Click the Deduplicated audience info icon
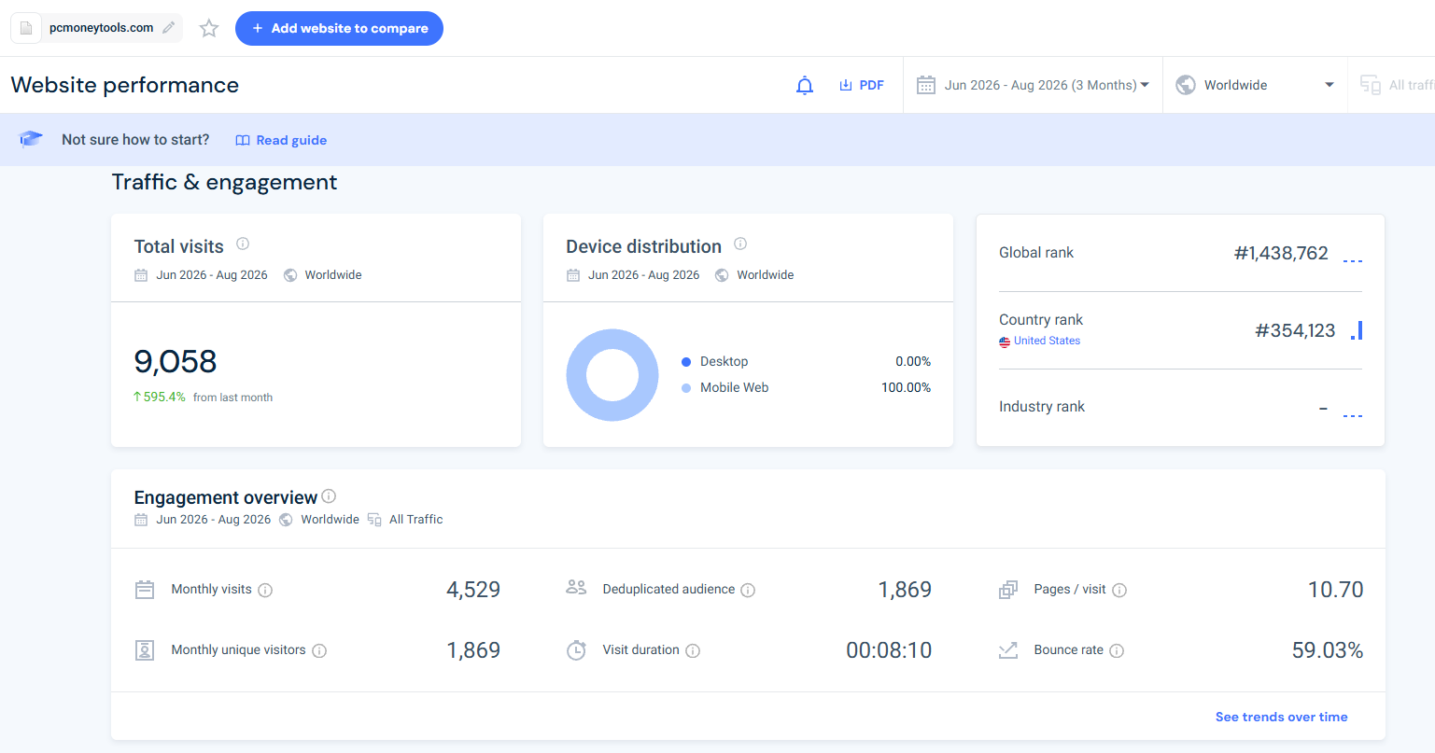Viewport: 1435px width, 753px height. click(748, 590)
